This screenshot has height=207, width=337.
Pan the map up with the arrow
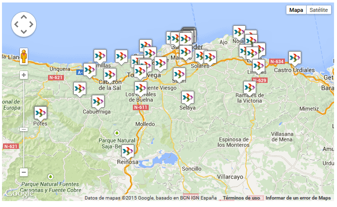pyautogui.click(x=24, y=17)
